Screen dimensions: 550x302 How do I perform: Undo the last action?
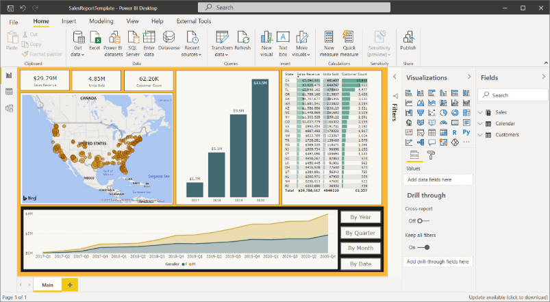[23, 8]
